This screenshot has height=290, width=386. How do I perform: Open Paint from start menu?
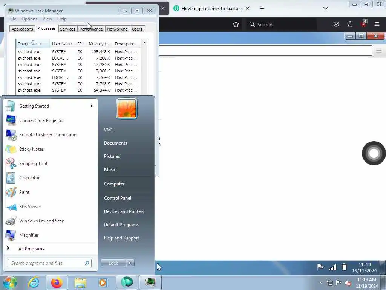tap(51, 192)
